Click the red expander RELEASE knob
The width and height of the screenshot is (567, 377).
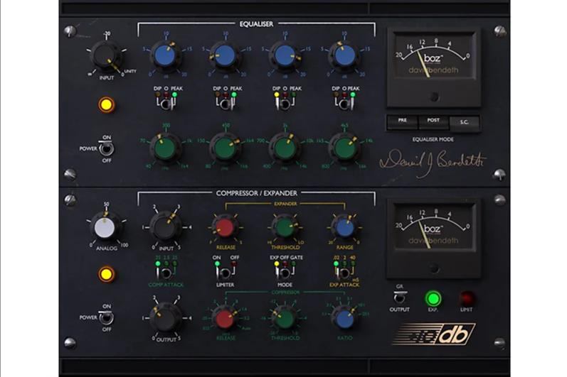click(x=225, y=228)
